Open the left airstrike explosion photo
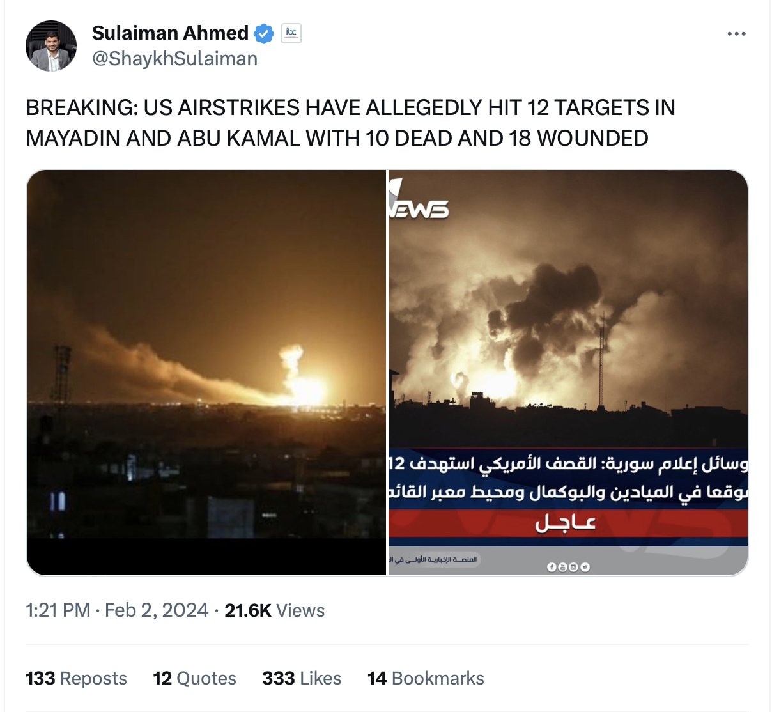Image resolution: width=772 pixels, height=712 pixels. click(x=206, y=373)
